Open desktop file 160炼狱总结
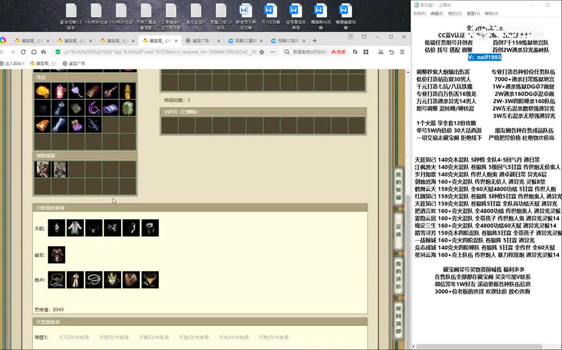 pyautogui.click(x=121, y=14)
